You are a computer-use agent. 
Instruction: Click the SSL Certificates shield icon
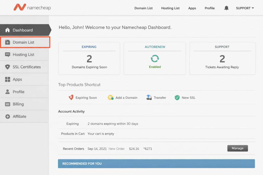(7, 67)
